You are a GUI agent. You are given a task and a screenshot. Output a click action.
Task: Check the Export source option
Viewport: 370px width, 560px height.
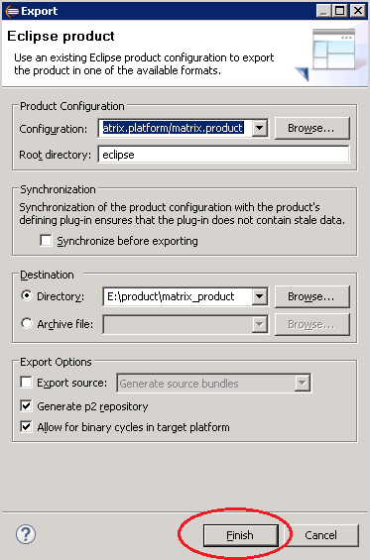click(26, 383)
